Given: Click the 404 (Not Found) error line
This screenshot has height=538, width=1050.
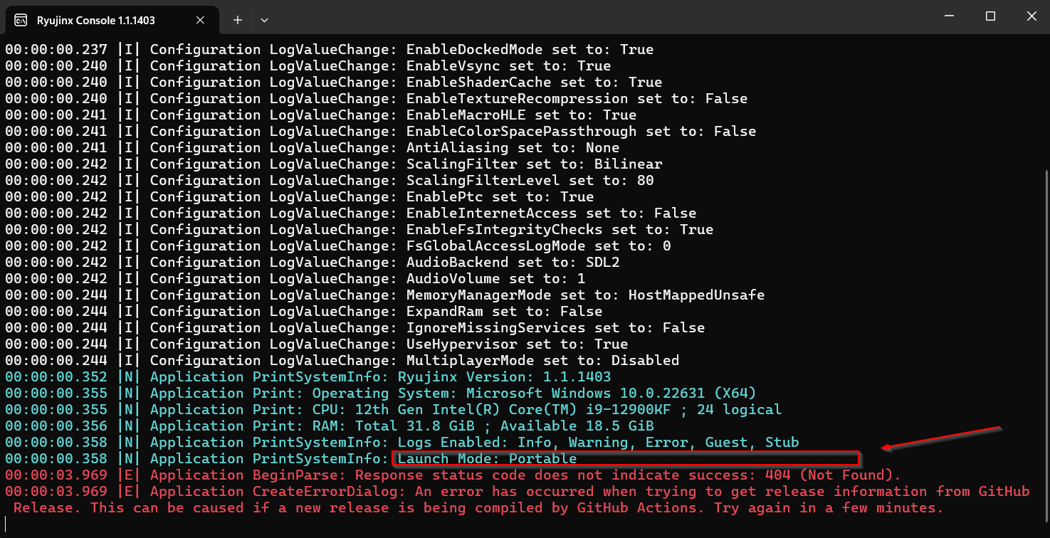Looking at the screenshot, I should (x=453, y=475).
